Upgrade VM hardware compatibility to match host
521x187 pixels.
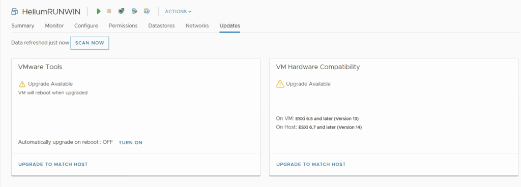tap(311, 164)
